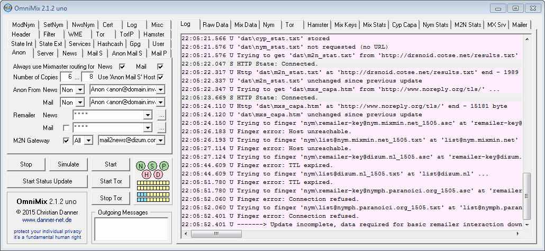The width and height of the screenshot is (545, 251).
Task: Switch to the SetNym tab
Action: 53,25
